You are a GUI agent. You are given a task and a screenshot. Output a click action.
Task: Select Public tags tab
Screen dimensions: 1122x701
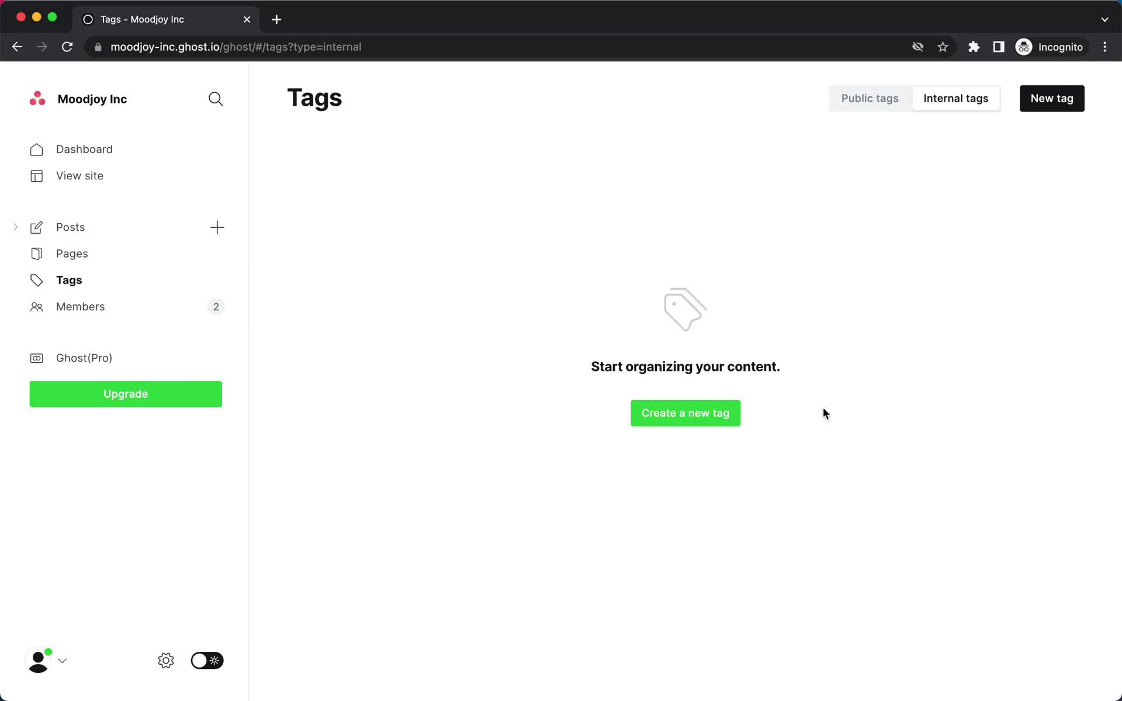coord(870,98)
